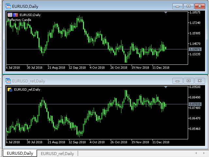This screenshot has height=157, width=209.
Task: Click the custom symbol gear icon in EURUSD_ref chart
Action: pyautogui.click(x=10, y=89)
